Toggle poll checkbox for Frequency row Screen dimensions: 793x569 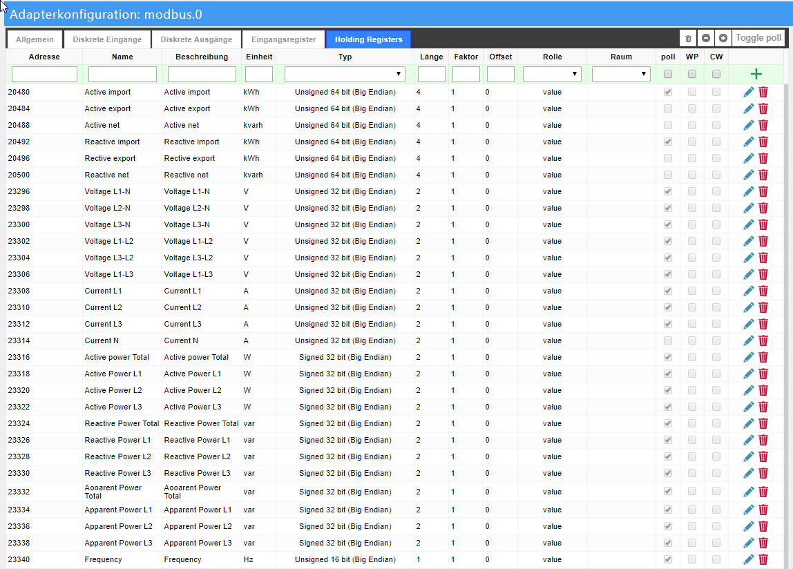click(668, 559)
